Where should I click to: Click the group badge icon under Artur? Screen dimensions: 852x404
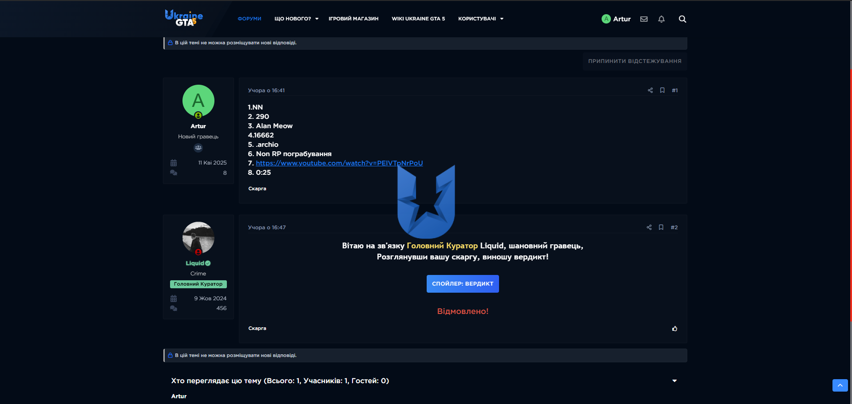(x=198, y=148)
